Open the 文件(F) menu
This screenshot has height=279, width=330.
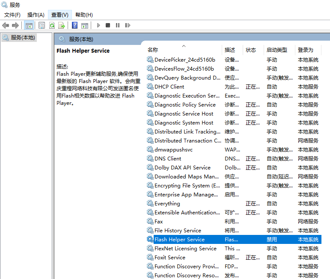(x=12, y=15)
